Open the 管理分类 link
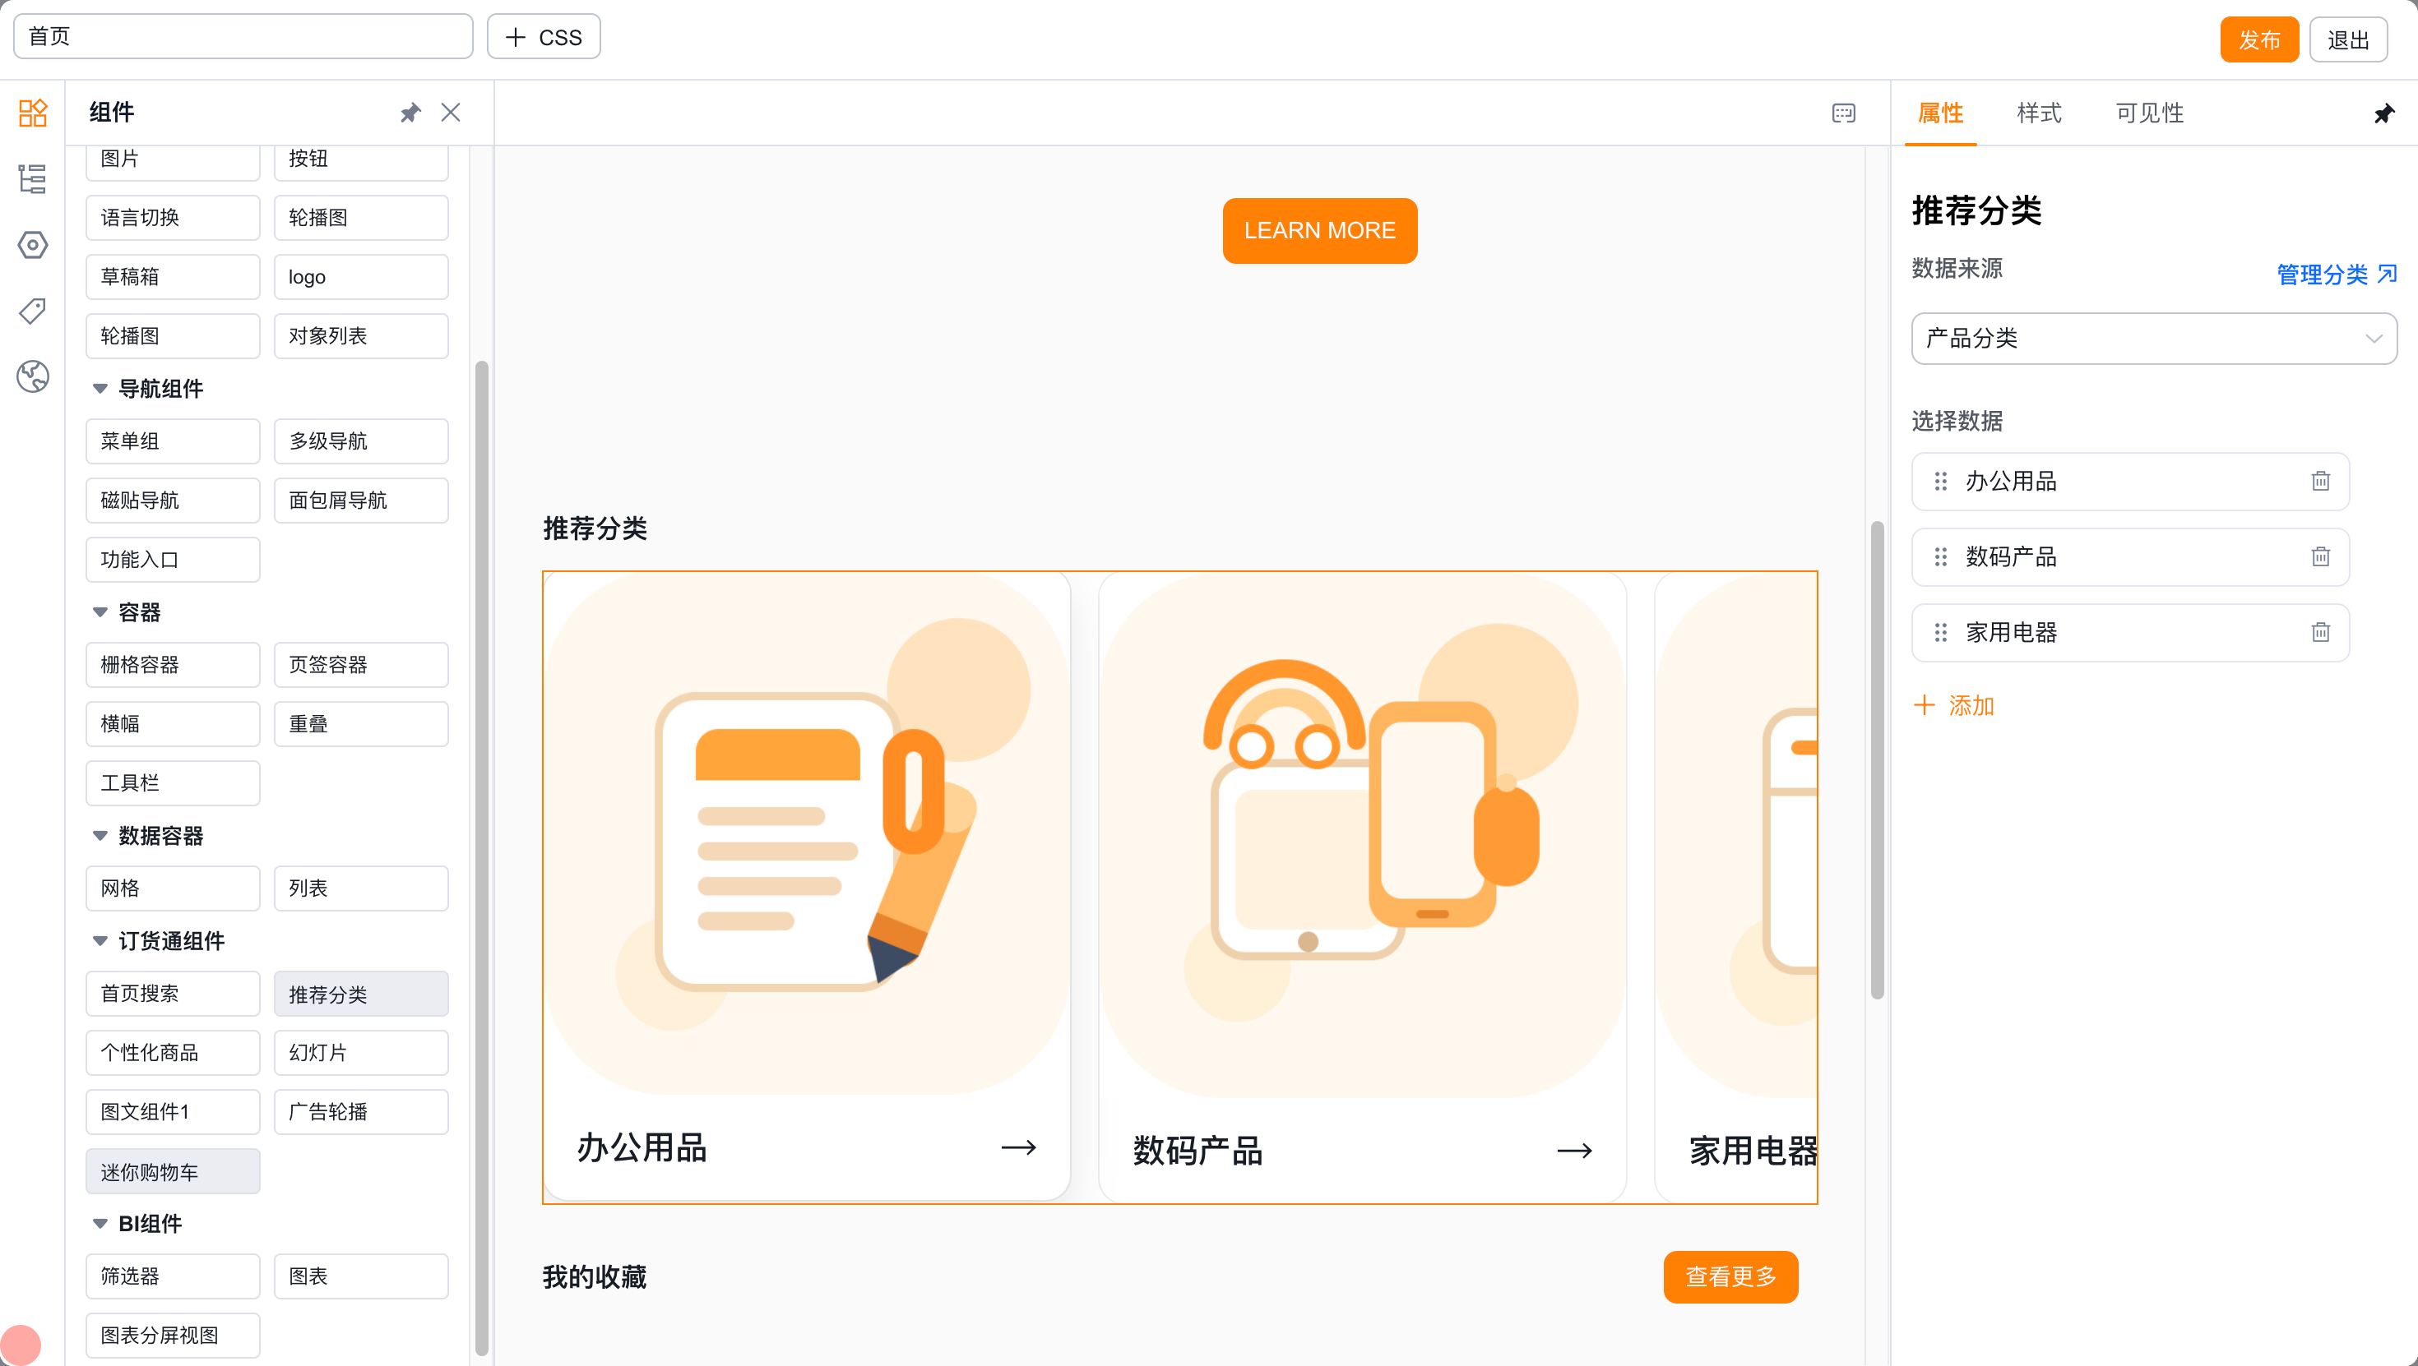The height and width of the screenshot is (1366, 2418). coord(2337,274)
